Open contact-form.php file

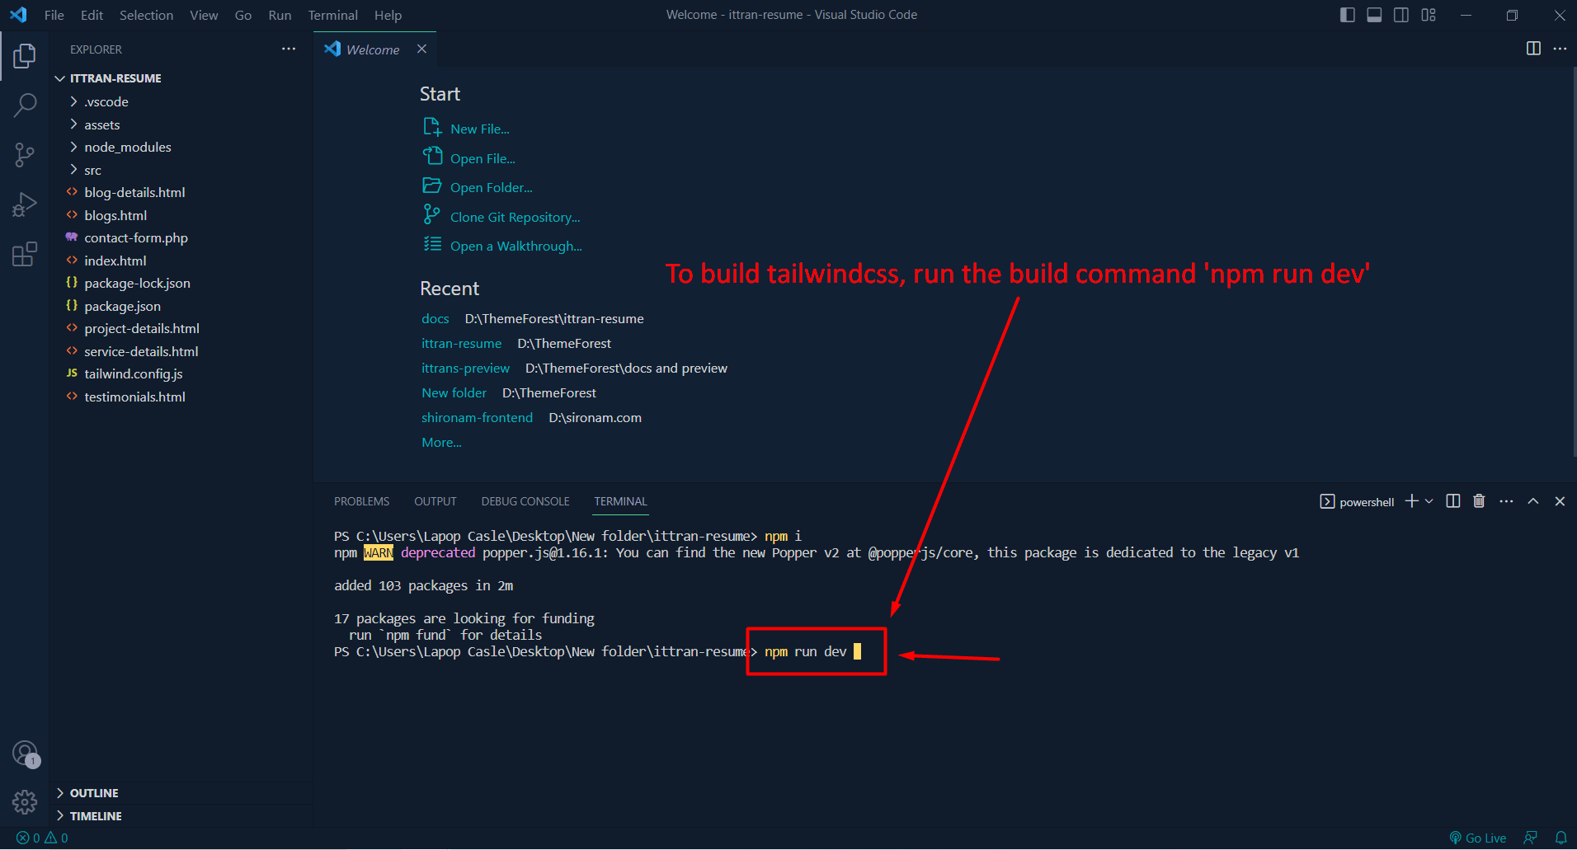coord(181,237)
